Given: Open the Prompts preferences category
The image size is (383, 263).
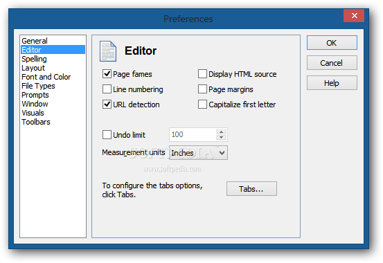Looking at the screenshot, I should coord(53,95).
